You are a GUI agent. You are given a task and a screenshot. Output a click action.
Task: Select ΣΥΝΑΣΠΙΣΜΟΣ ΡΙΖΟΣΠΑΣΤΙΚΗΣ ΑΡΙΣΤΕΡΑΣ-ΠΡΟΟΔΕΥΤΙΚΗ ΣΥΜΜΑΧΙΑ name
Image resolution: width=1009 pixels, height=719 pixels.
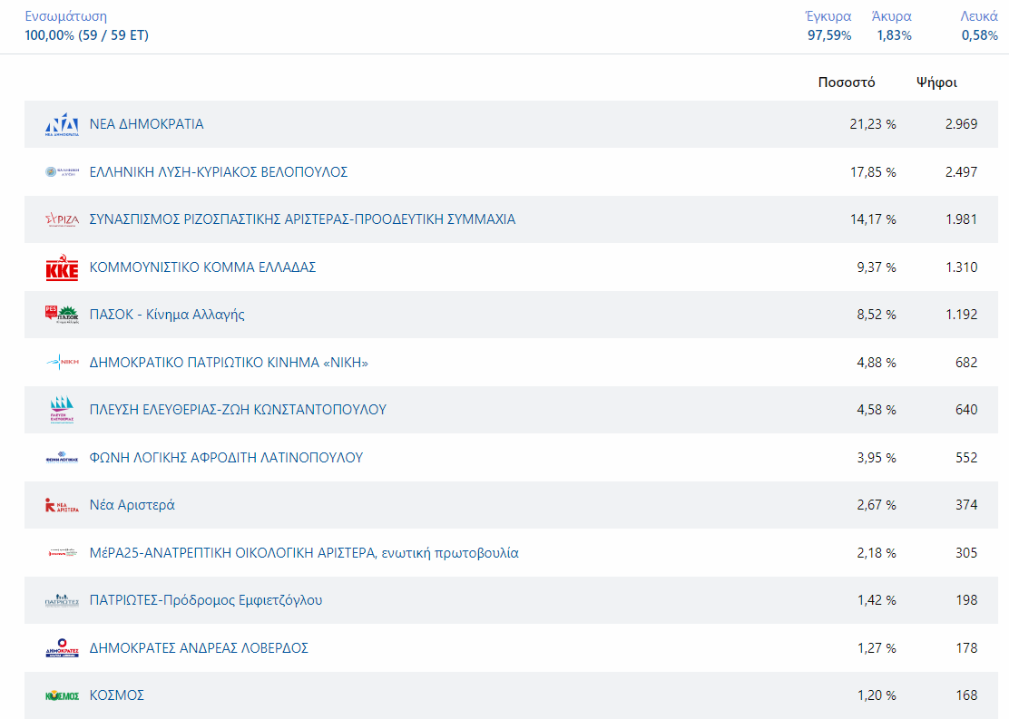click(302, 219)
